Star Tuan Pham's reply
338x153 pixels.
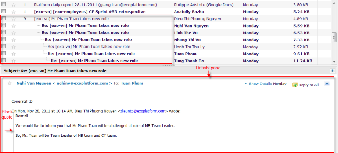tap(14, 54)
